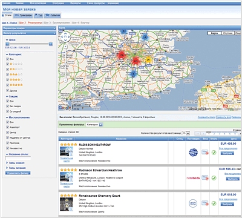
Task: Click the round supplier logo for Renaissance Chancery Court
Action: [193, 203]
